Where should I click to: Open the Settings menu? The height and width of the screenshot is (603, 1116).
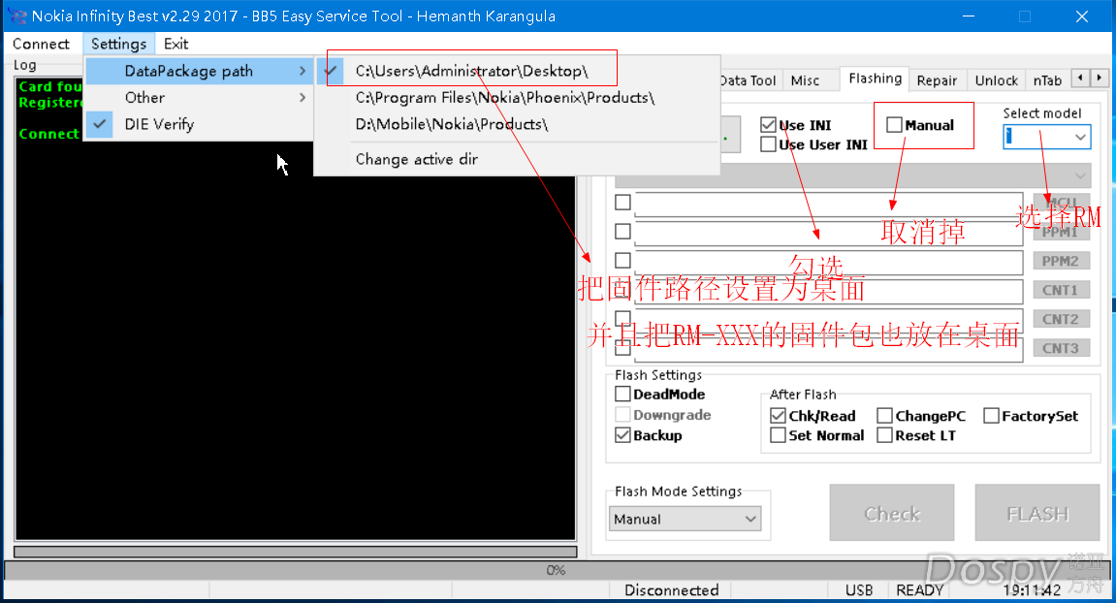[x=118, y=45]
